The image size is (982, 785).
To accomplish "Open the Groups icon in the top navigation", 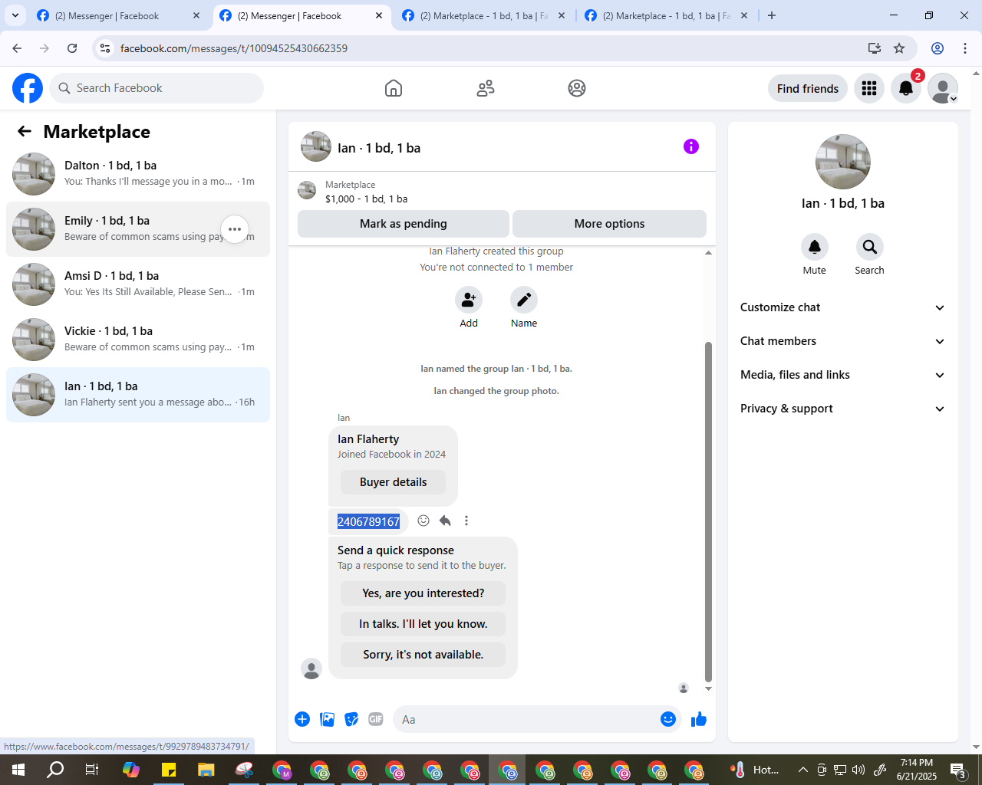I will coord(577,88).
